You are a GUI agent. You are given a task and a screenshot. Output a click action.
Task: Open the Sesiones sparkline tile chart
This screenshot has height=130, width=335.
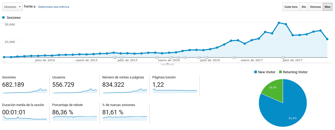[x=25, y=91]
